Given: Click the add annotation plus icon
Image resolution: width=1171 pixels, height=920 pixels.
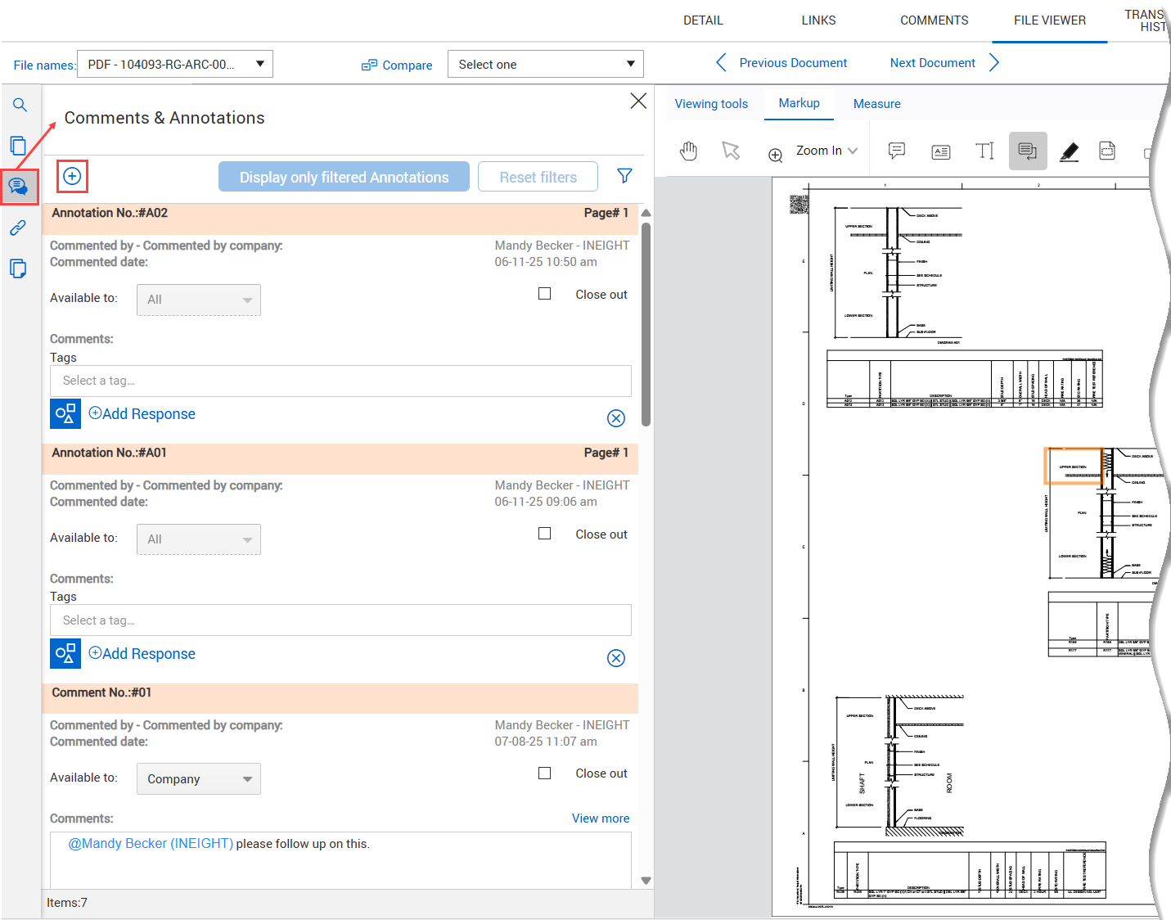Looking at the screenshot, I should coord(72,176).
